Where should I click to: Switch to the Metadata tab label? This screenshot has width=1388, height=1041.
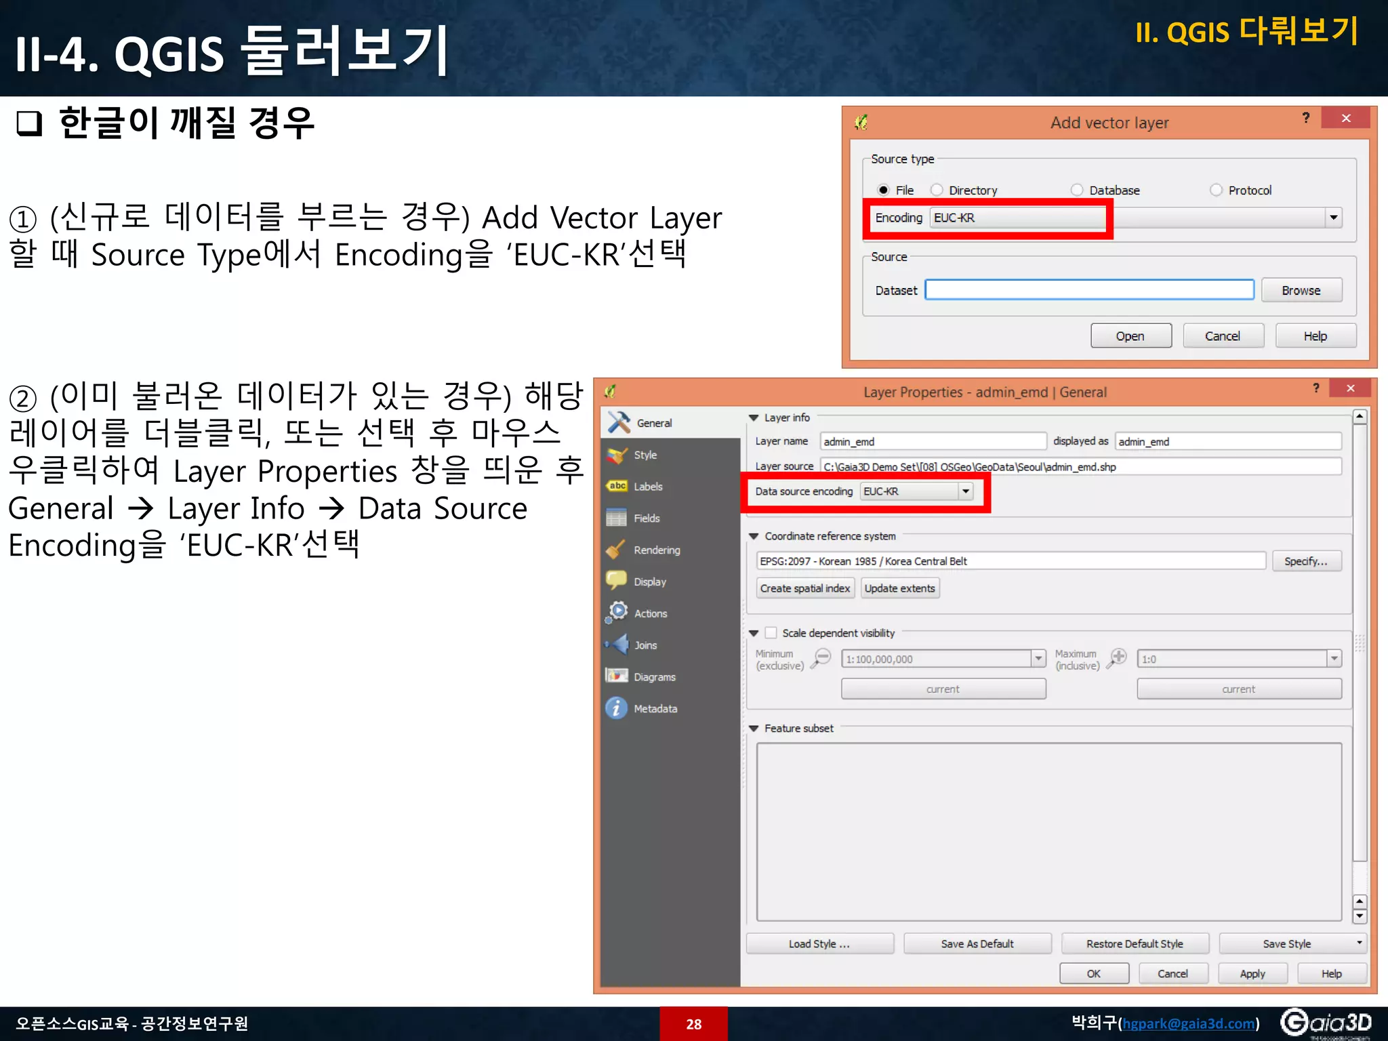(x=655, y=708)
